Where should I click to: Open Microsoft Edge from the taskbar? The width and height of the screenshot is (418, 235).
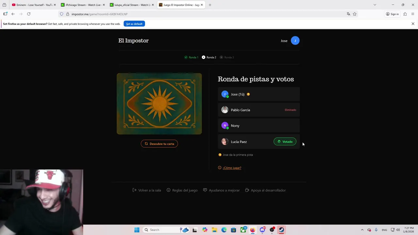224,230
